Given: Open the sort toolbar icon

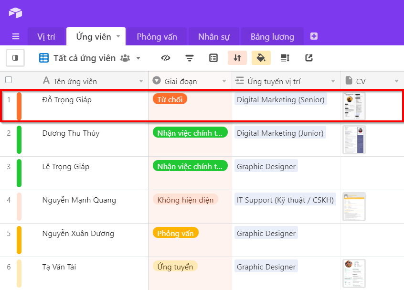Looking at the screenshot, I should pos(237,58).
